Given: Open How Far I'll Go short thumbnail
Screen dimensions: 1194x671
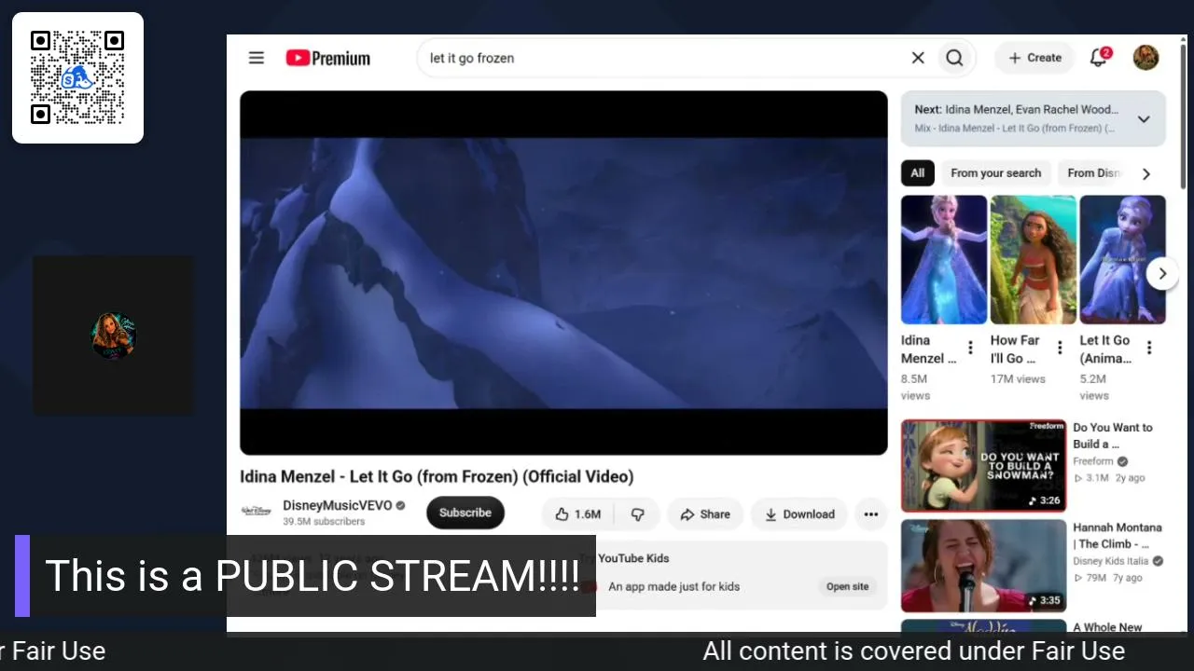Looking at the screenshot, I should tap(1034, 259).
